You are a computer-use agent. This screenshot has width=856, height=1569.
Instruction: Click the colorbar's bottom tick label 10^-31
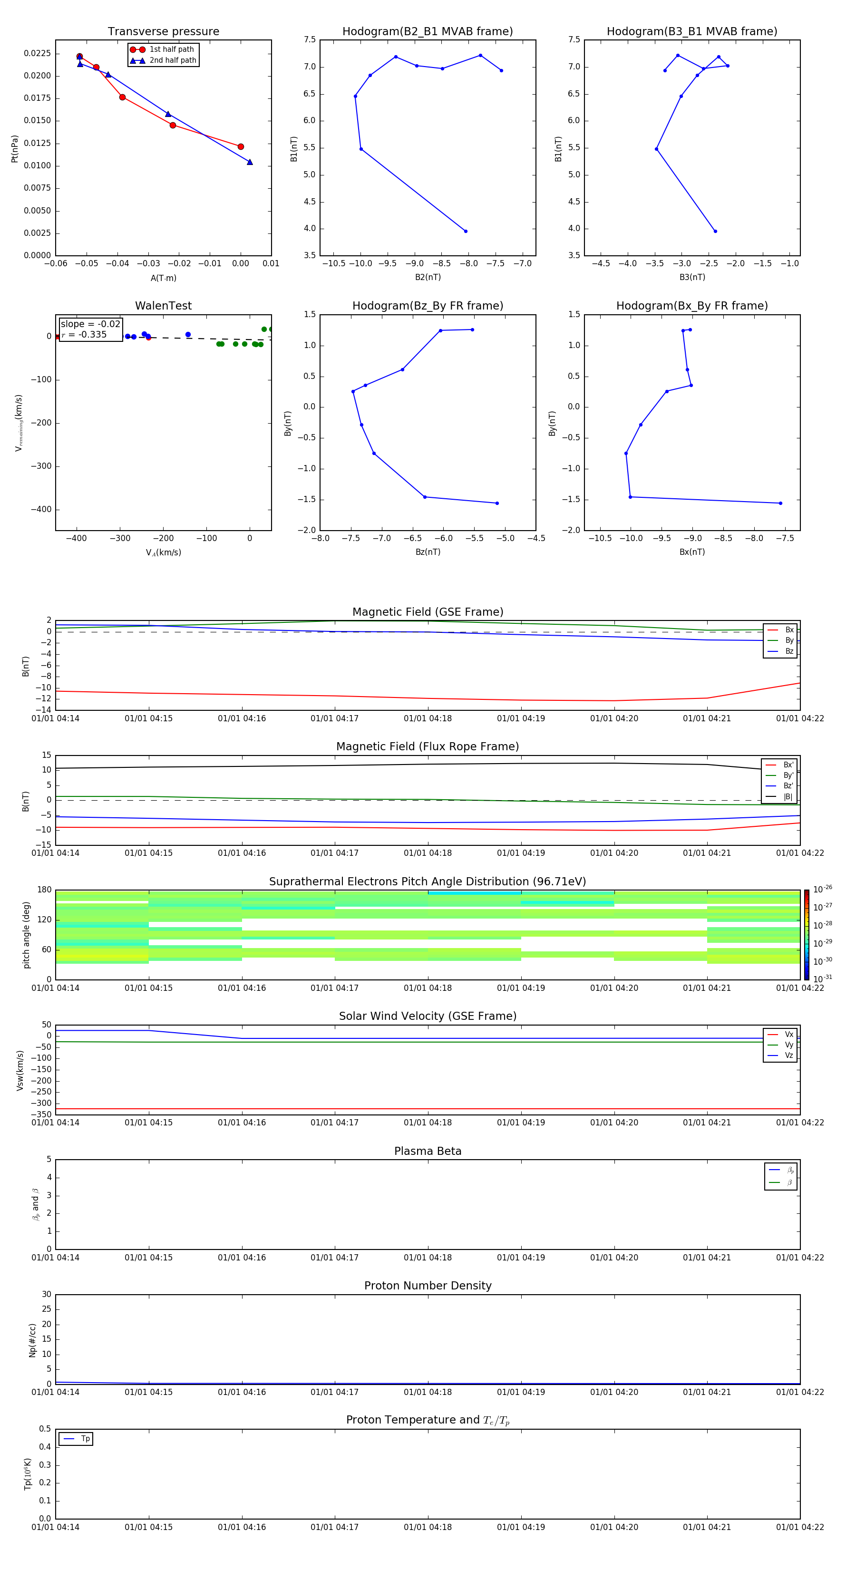pyautogui.click(x=823, y=979)
